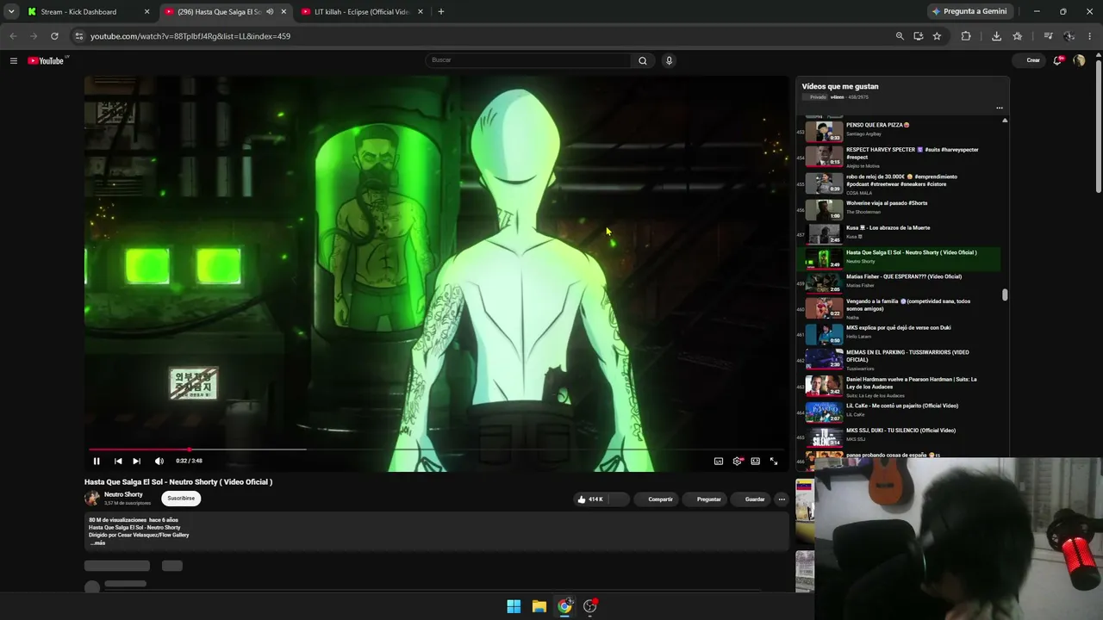Viewport: 1103px width, 620px height.
Task: Open the Windows Start menu
Action: pos(514,606)
